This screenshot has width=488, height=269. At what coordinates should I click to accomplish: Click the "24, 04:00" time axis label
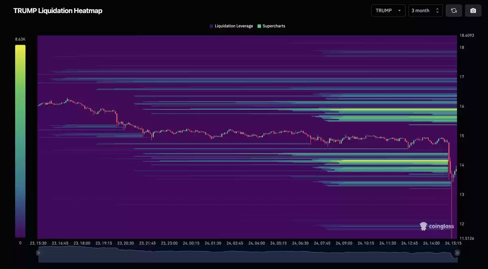coord(257,243)
